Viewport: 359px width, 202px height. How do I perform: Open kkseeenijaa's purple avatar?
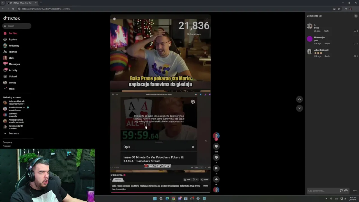tap(310, 39)
